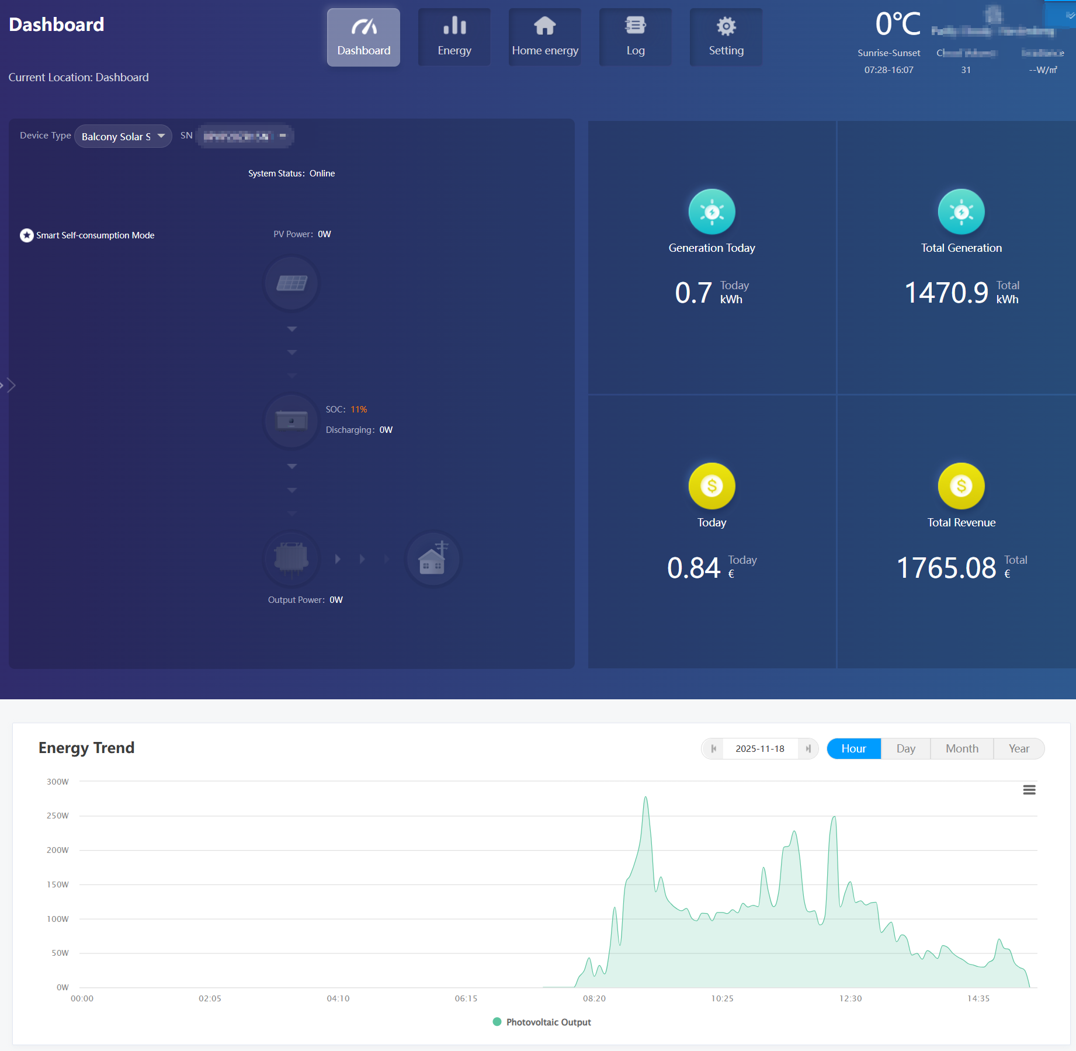Switch to the Energy tab
The height and width of the screenshot is (1051, 1076).
(454, 37)
